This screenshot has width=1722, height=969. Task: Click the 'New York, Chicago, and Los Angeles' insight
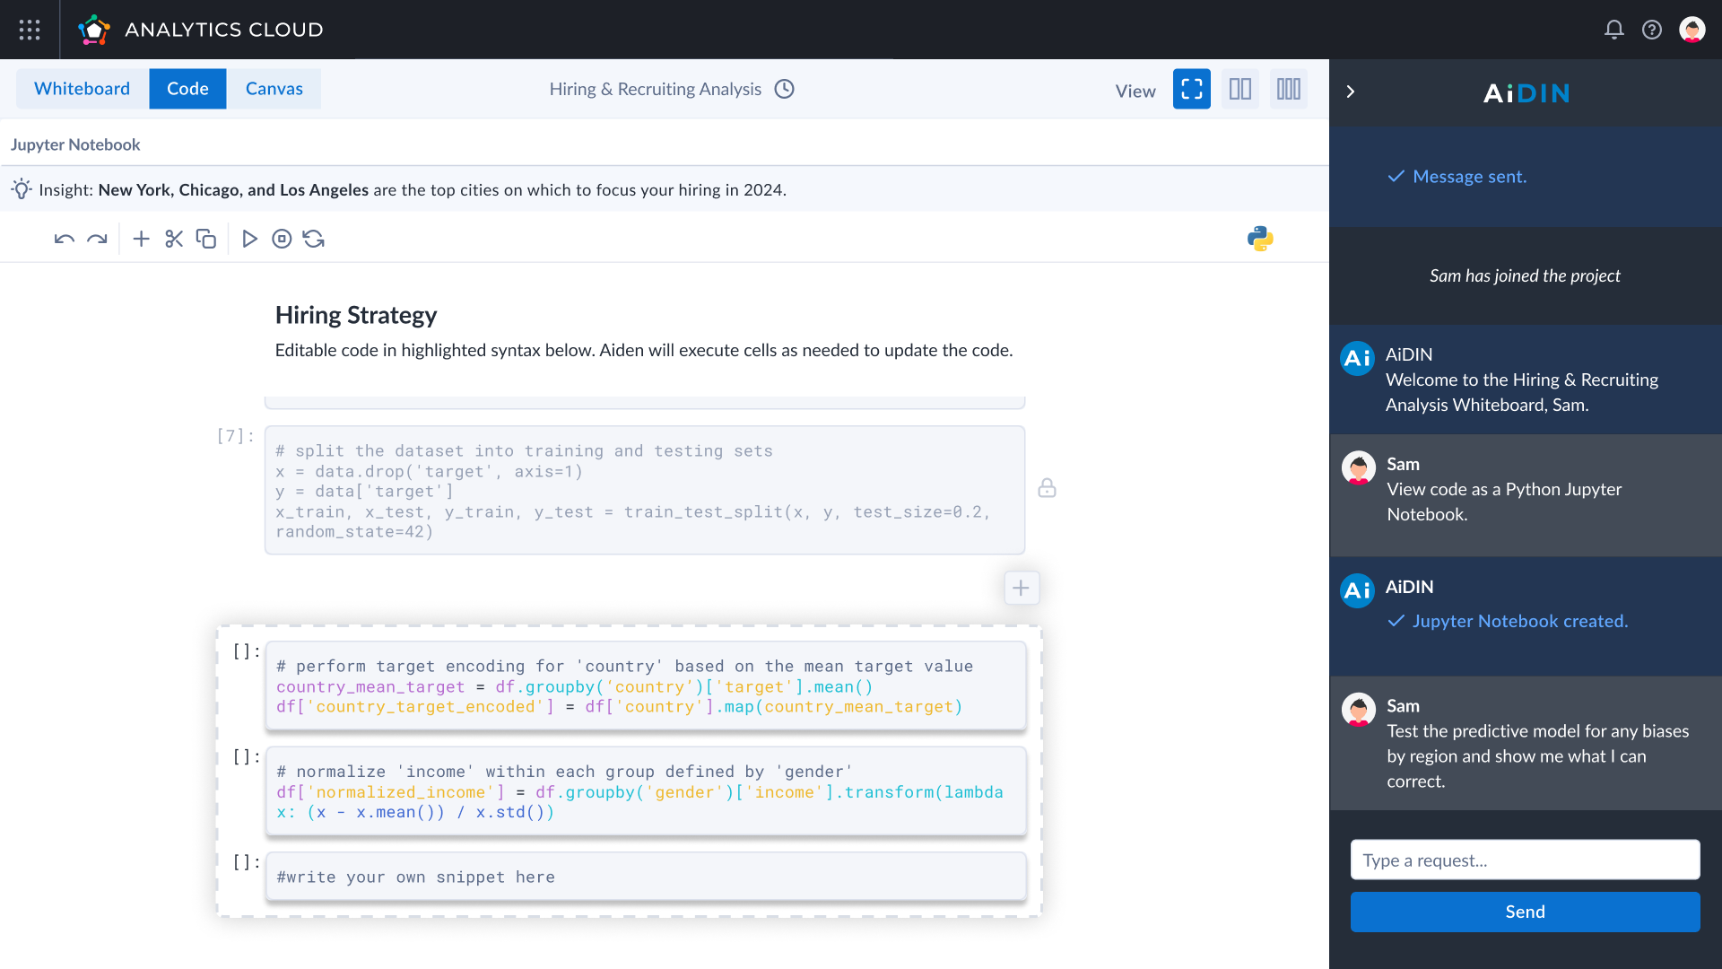click(x=233, y=189)
